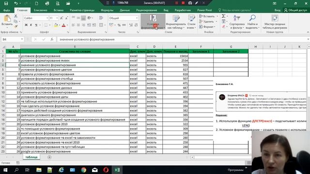The width and height of the screenshot is (310, 174).
Task: Increase the cell indent
Action: tap(94, 25)
